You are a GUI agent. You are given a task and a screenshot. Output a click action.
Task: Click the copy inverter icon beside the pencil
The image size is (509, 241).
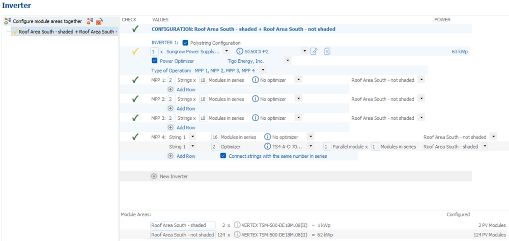point(327,51)
